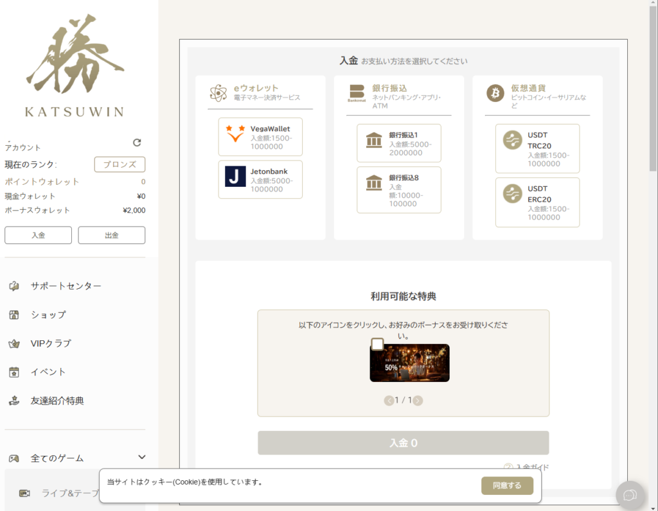Image resolution: width=658 pixels, height=511 pixels.
Task: Open the deposit guide help icon
Action: 508,467
